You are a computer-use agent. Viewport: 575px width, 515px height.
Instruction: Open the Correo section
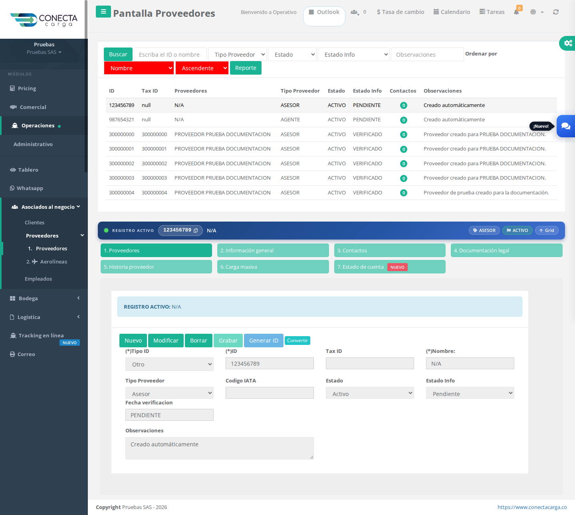pos(22,354)
